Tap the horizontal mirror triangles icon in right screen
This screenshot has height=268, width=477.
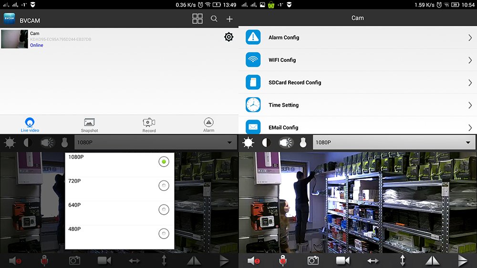pos(432,260)
